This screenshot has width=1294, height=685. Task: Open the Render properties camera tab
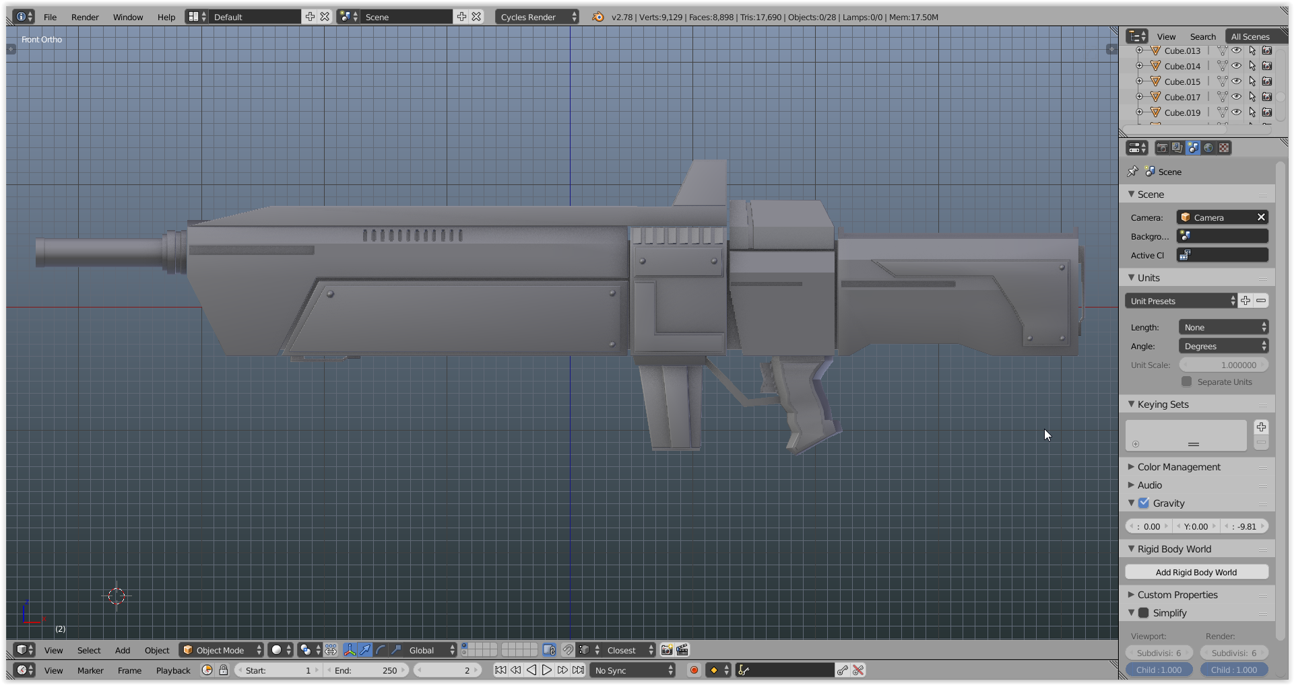tap(1162, 148)
